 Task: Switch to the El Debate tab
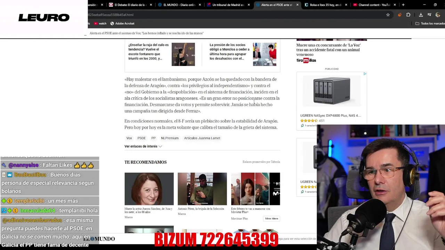tap(130, 5)
